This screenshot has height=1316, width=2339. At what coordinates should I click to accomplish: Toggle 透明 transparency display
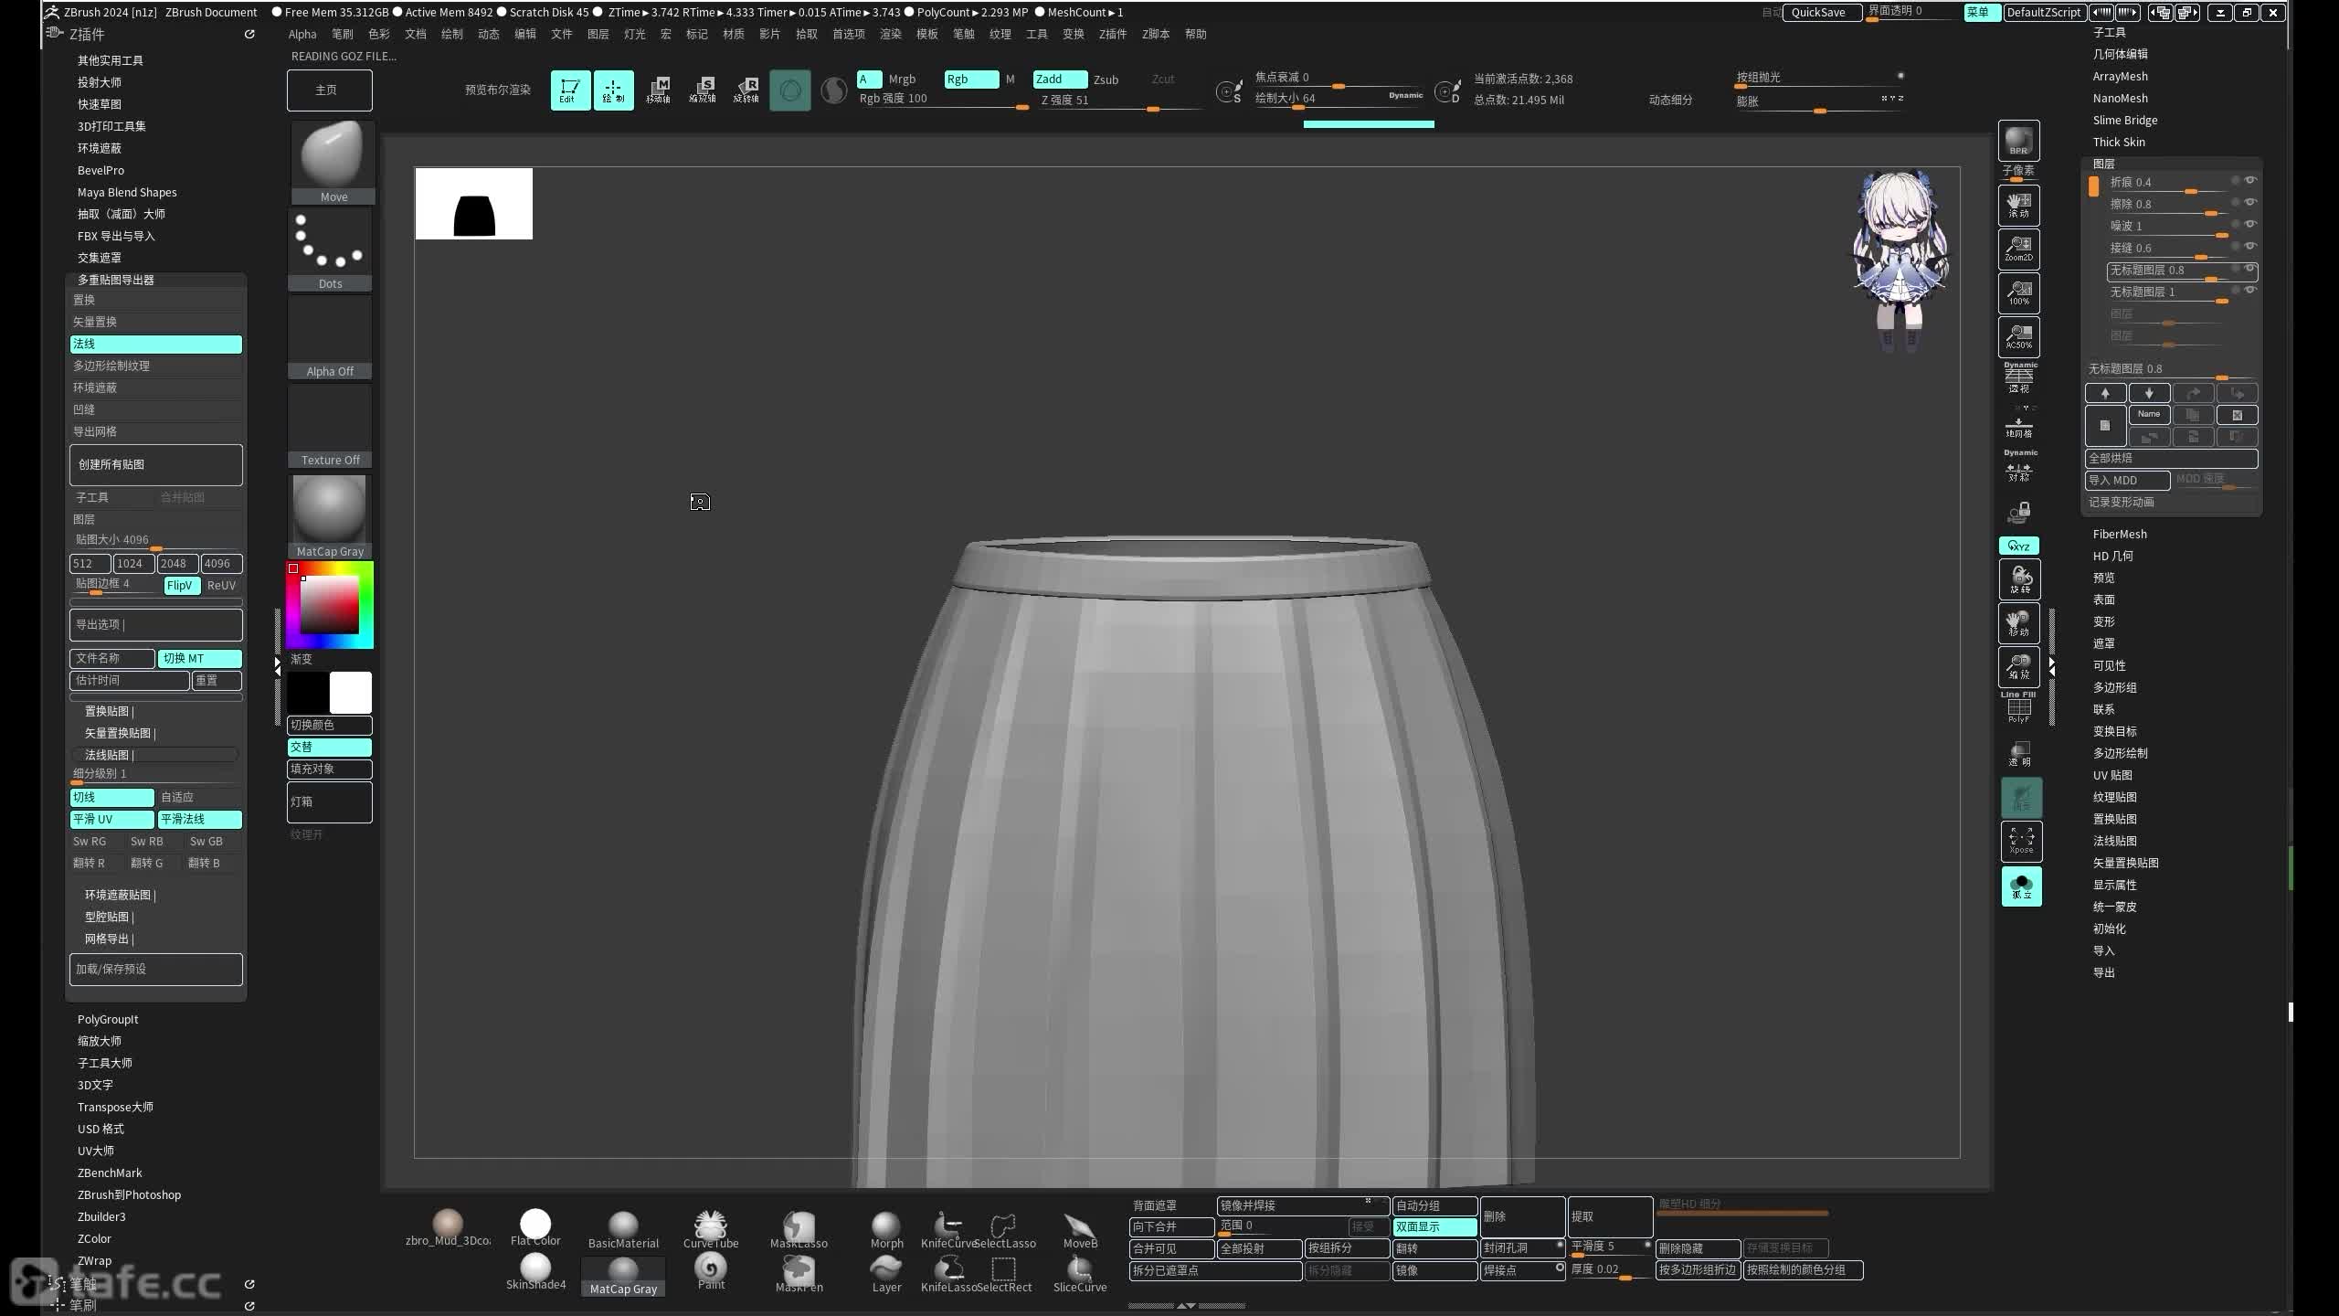(2020, 754)
